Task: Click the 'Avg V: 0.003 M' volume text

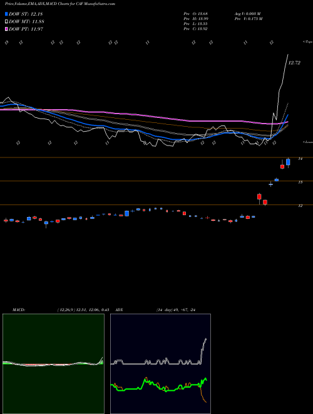Action: tap(247, 14)
